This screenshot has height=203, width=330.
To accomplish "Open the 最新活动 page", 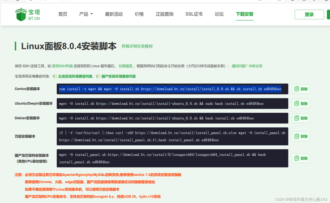I will pyautogui.click(x=114, y=14).
